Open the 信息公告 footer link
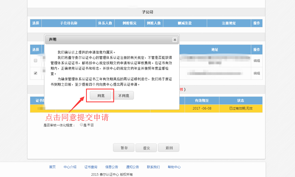The width and height of the screenshot is (295, 177). pyautogui.click(x=112, y=167)
